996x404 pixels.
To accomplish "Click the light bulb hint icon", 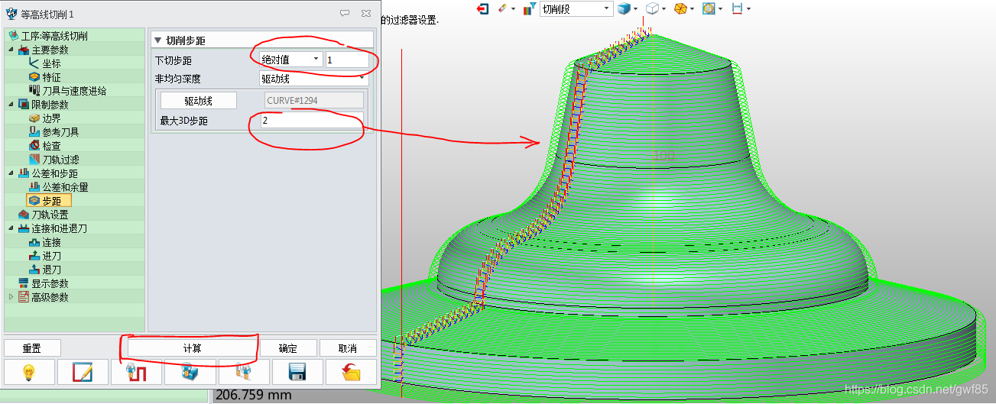I will coord(30,372).
